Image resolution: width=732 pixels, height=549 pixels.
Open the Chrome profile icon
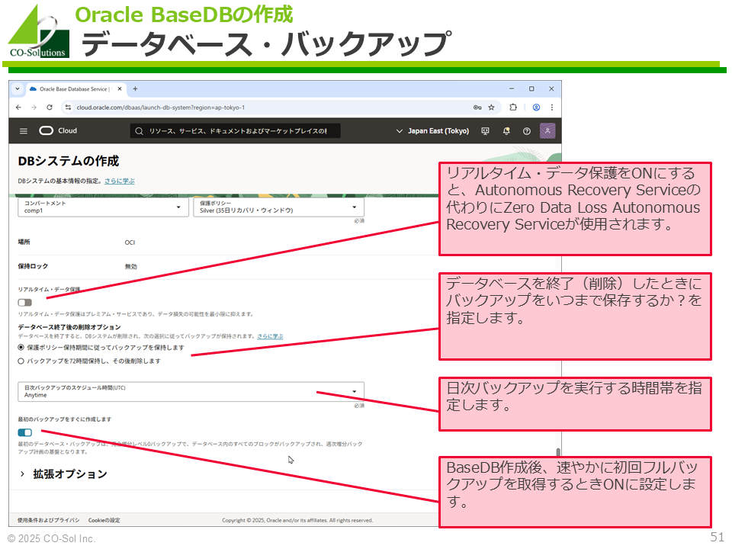[x=536, y=108]
